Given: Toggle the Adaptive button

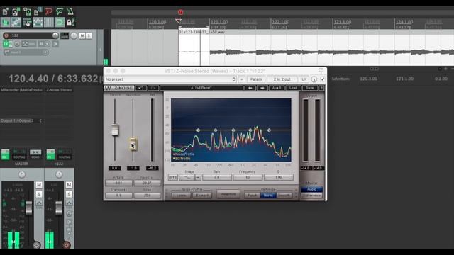Looking at the screenshot, I should tap(228, 194).
